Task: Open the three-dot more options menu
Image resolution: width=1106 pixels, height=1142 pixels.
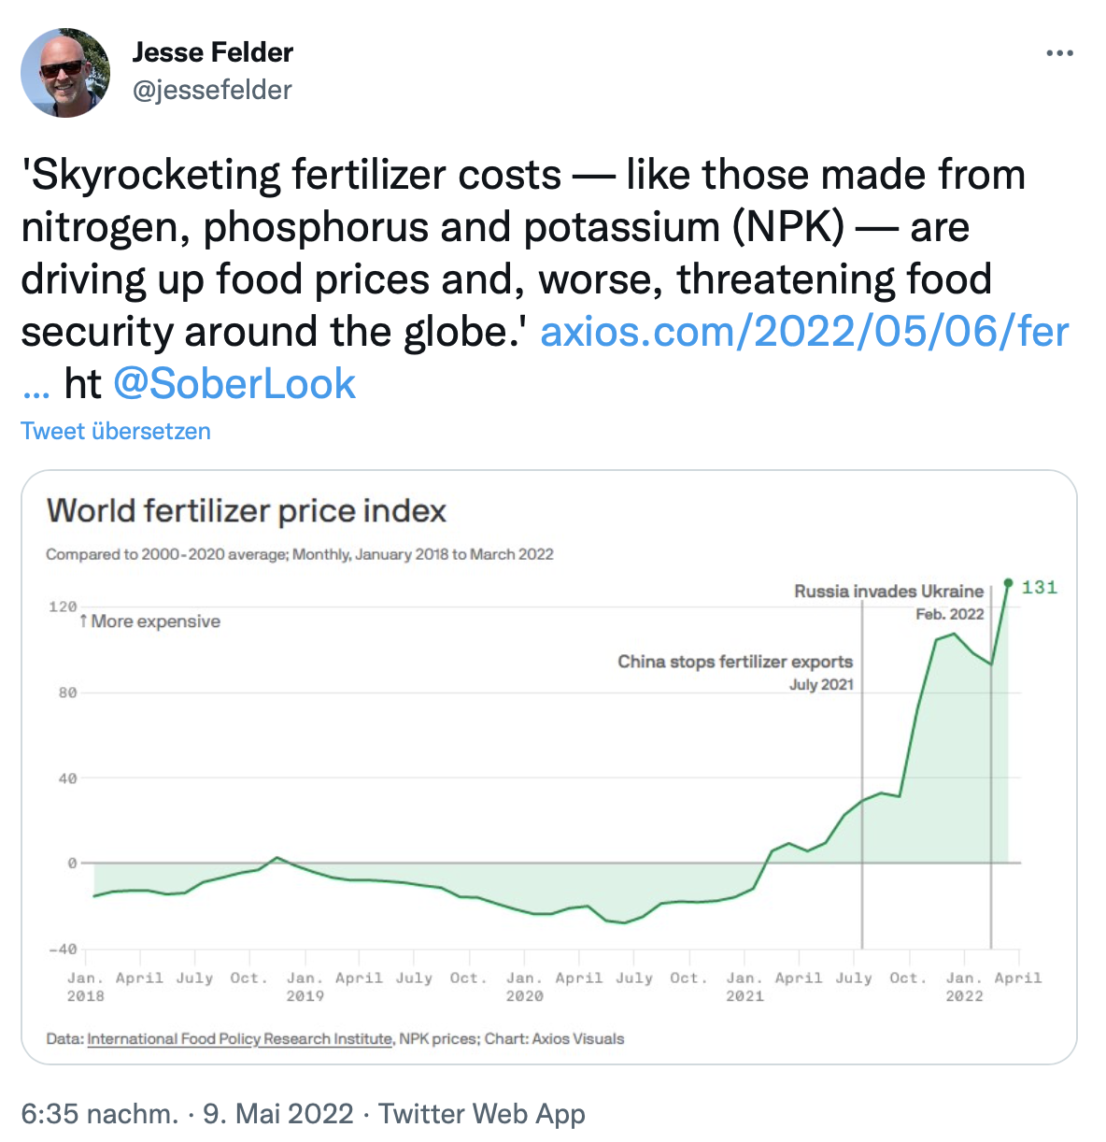Action: tap(1059, 53)
